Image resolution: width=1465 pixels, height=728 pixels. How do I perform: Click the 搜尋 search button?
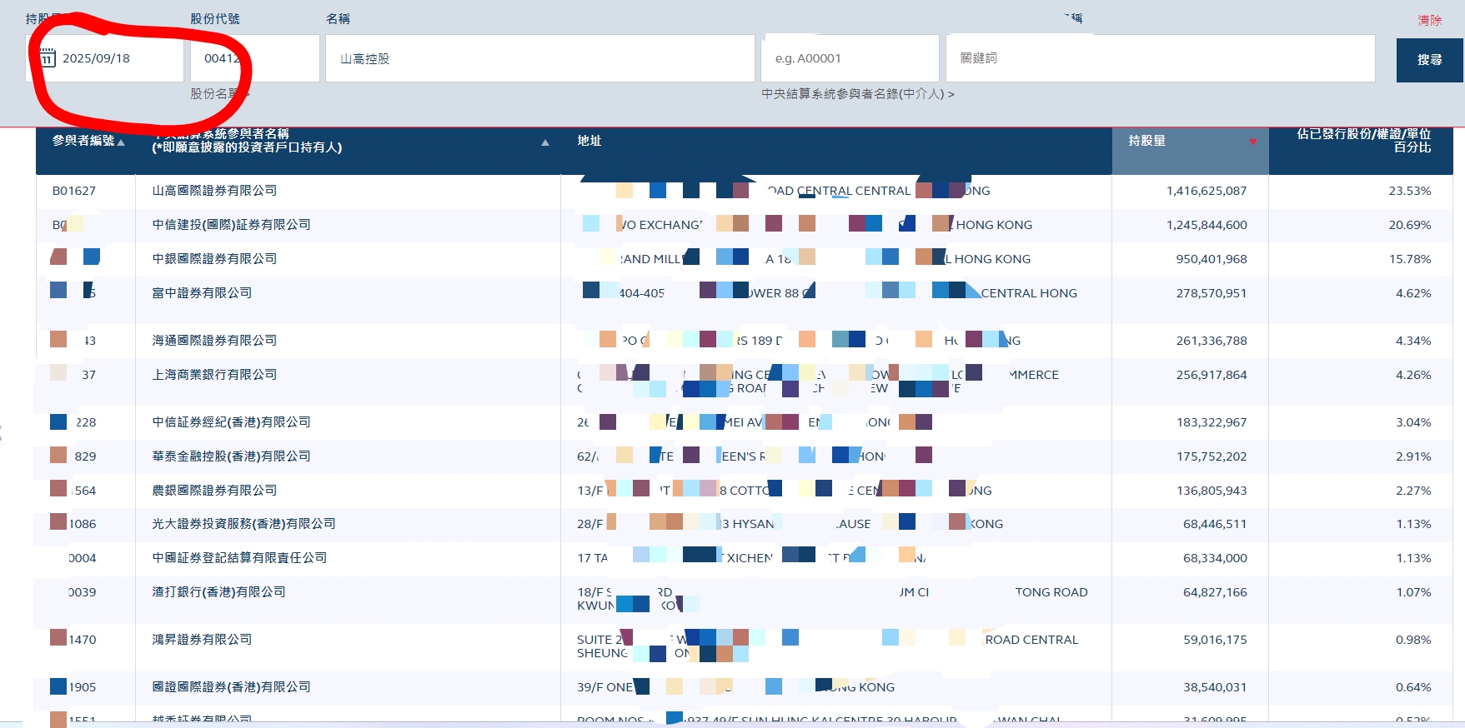[1429, 60]
